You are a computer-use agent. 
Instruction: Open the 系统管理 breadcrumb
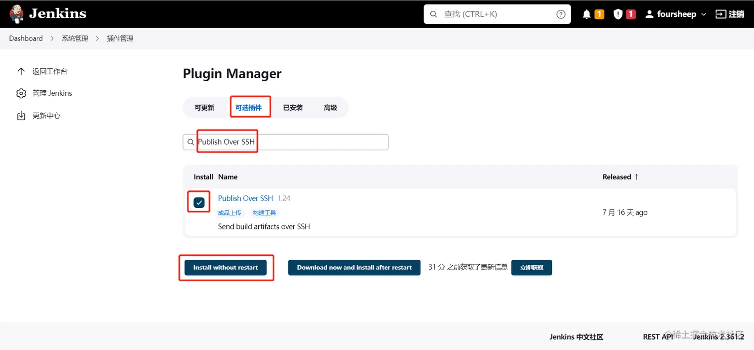[x=75, y=38]
